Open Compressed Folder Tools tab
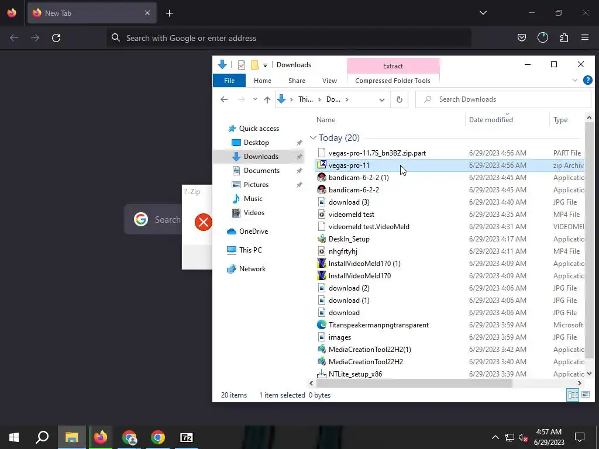Image resolution: width=599 pixels, height=449 pixels. 393,81
